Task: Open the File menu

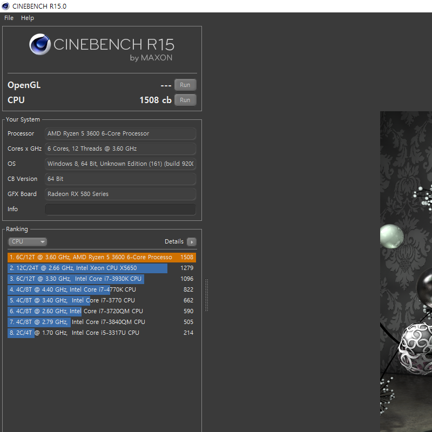Action: (x=9, y=18)
